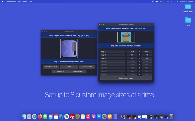Open Finder from the dock
Image resolution: width=195 pixels, height=121 pixels.
click(x=24, y=116)
